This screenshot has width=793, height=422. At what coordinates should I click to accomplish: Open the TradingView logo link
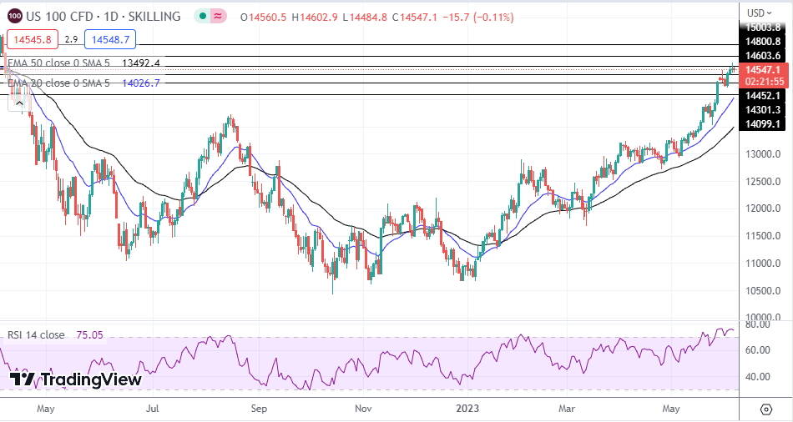pyautogui.click(x=76, y=379)
